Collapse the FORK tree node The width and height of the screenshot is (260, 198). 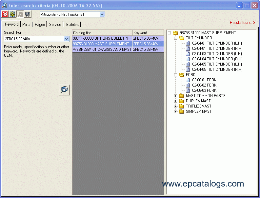coord(175,75)
